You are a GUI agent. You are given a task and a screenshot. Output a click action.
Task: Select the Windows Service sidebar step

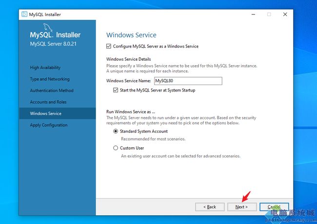point(58,113)
